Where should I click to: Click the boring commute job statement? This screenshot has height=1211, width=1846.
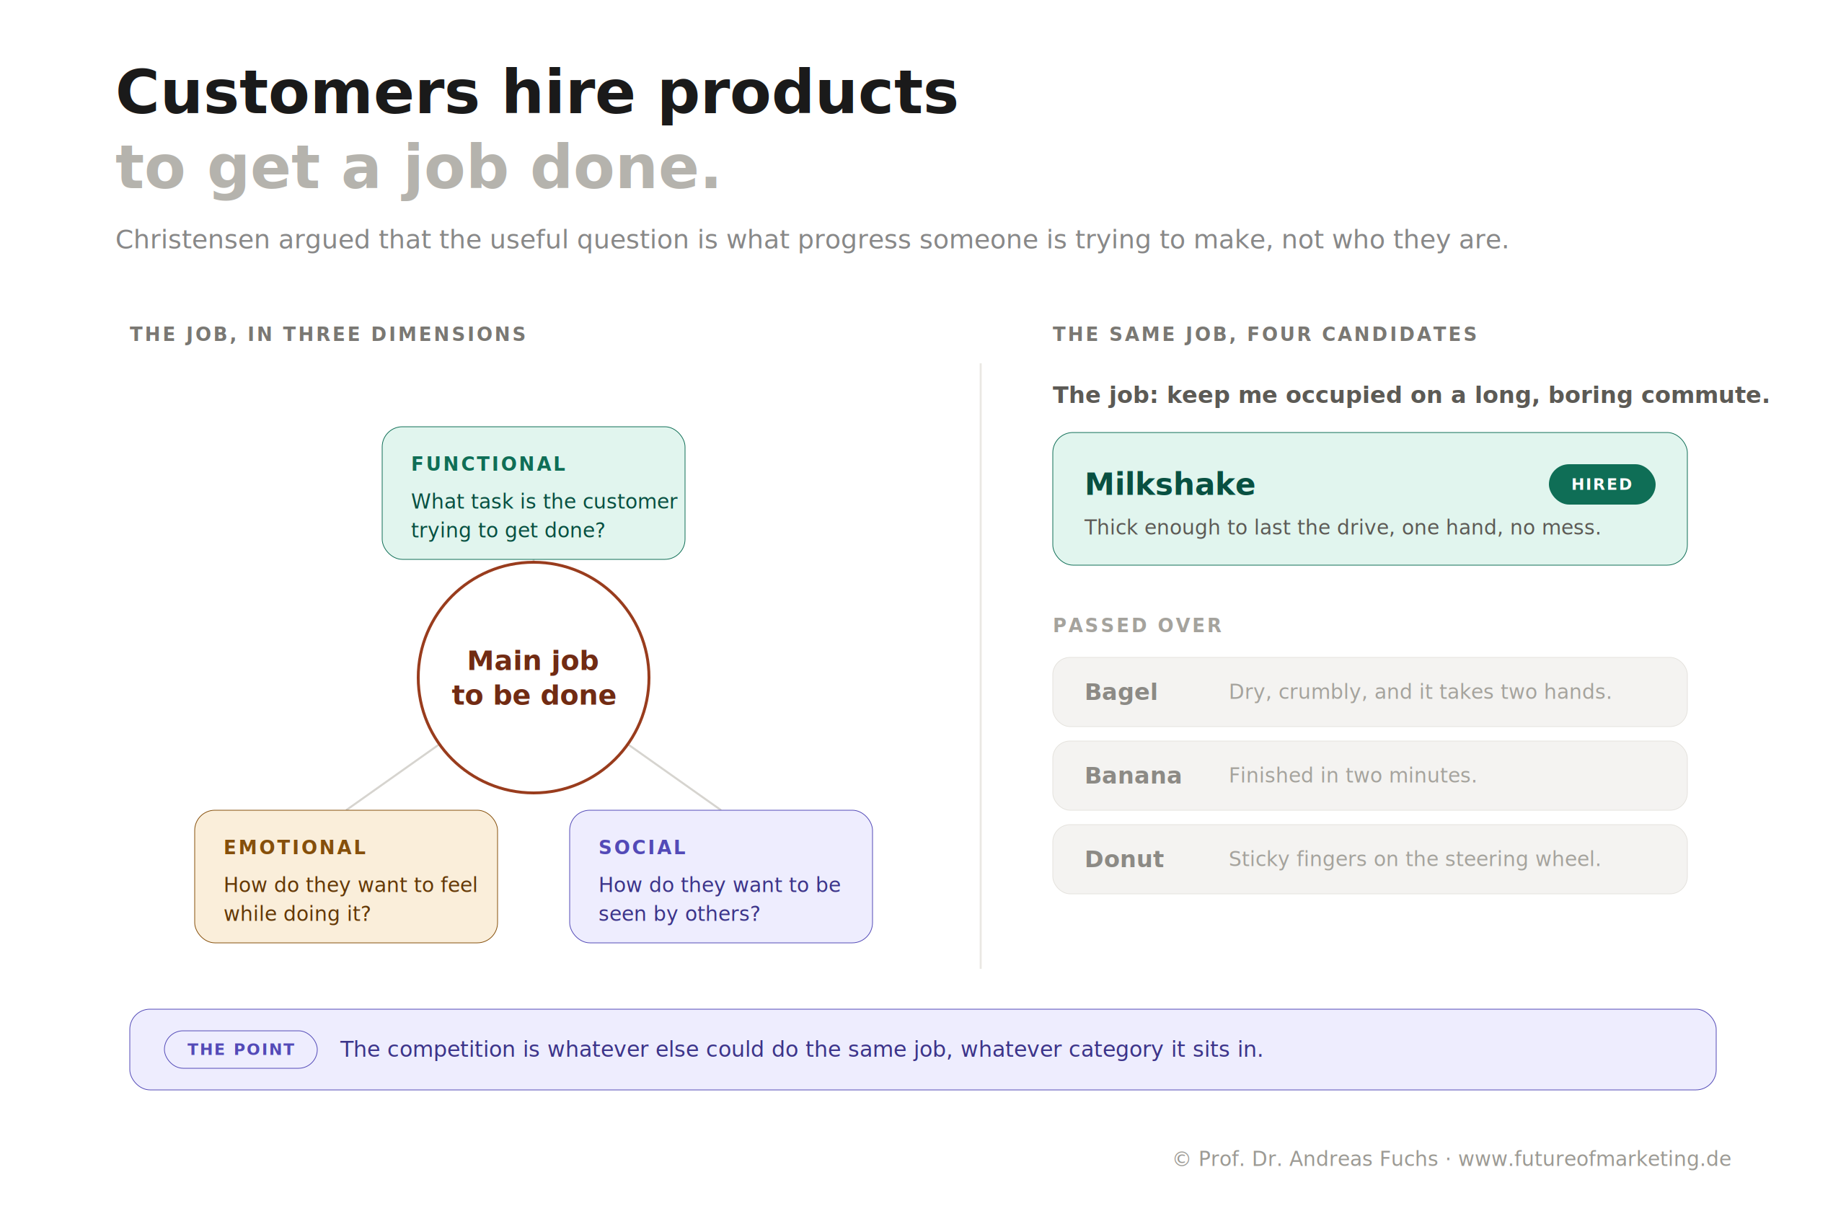click(1411, 396)
